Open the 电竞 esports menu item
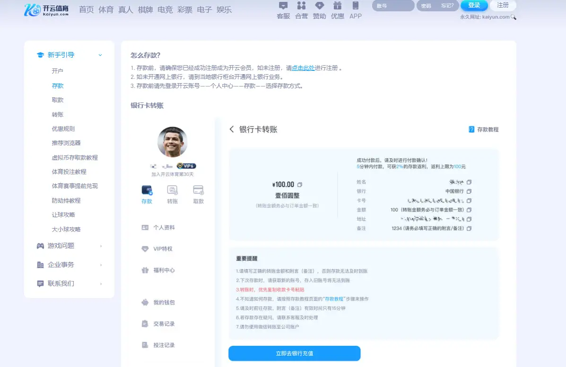The height and width of the screenshot is (367, 566). pyautogui.click(x=165, y=9)
